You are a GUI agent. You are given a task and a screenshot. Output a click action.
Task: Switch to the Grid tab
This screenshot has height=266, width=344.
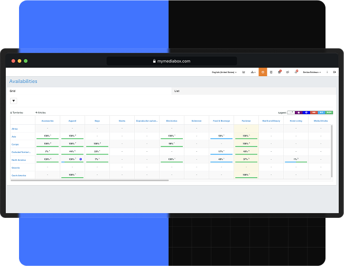(13, 91)
